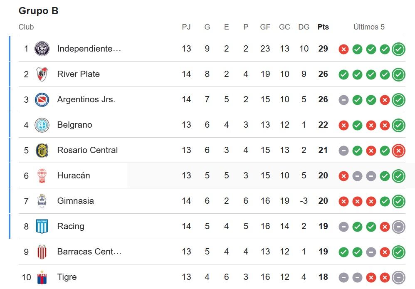
Task: Click the Huracán team name
Action: (x=74, y=175)
